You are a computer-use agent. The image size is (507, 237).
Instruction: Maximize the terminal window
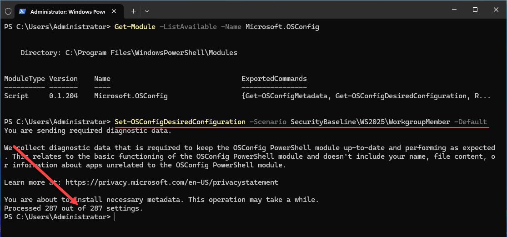tap(475, 10)
